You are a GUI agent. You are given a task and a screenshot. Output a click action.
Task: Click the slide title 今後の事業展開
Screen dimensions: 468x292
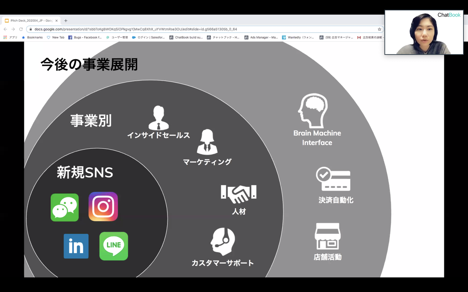89,65
